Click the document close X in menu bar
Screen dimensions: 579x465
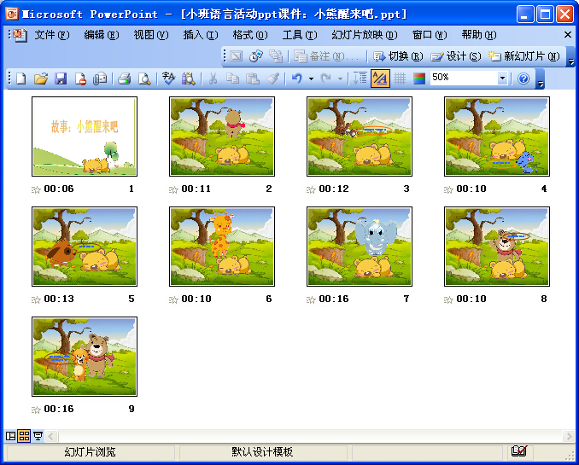tap(568, 35)
